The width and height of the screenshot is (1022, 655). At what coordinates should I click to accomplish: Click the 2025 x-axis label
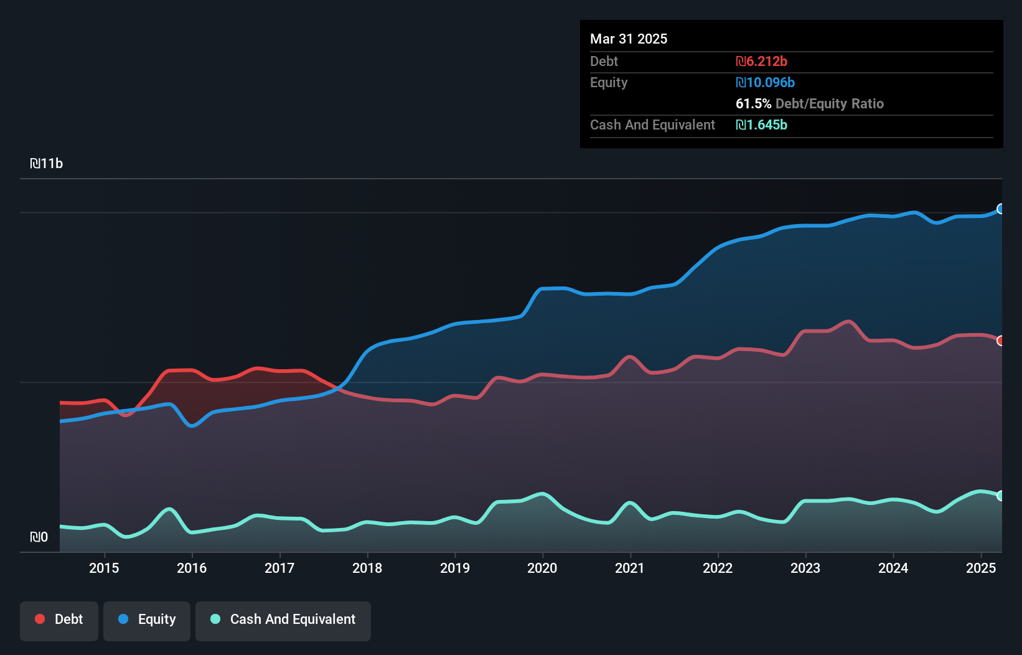click(x=981, y=568)
